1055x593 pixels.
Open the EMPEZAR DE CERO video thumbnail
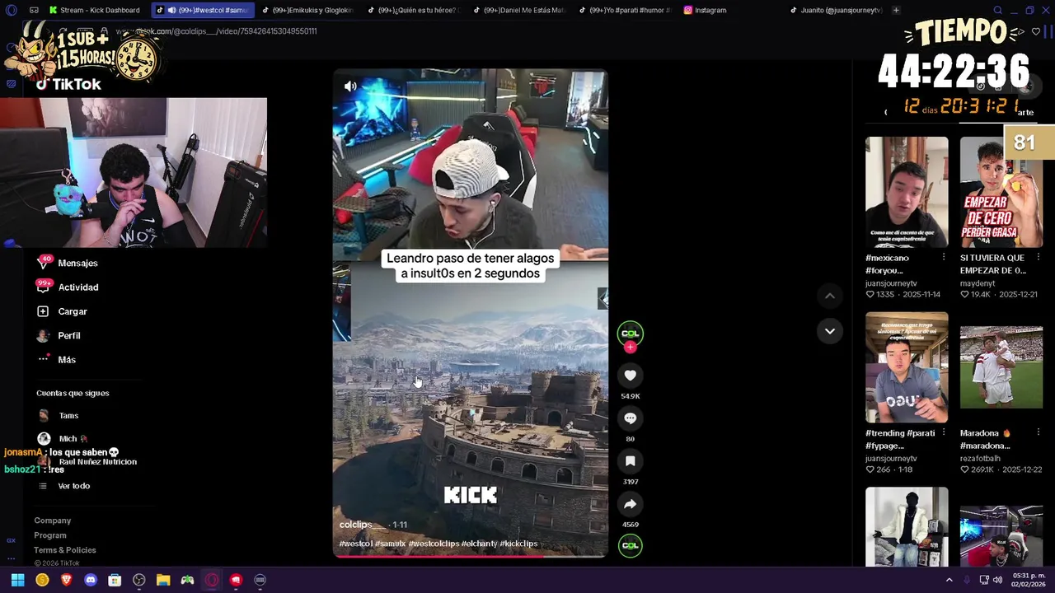coord(1001,192)
